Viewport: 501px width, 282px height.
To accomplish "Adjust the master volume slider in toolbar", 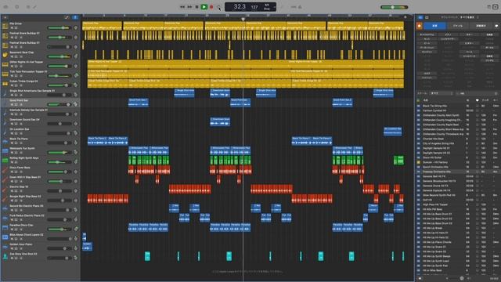I will [x=395, y=7].
